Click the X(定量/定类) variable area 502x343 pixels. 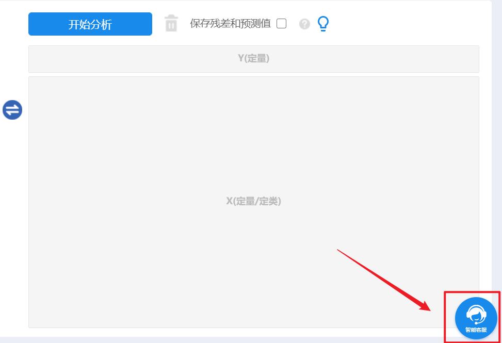pos(253,201)
